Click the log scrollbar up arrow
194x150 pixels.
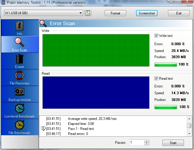[189, 119]
